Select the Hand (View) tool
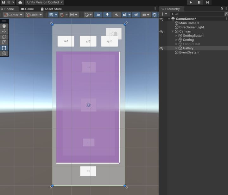This screenshot has width=228, height=195. tap(4, 26)
